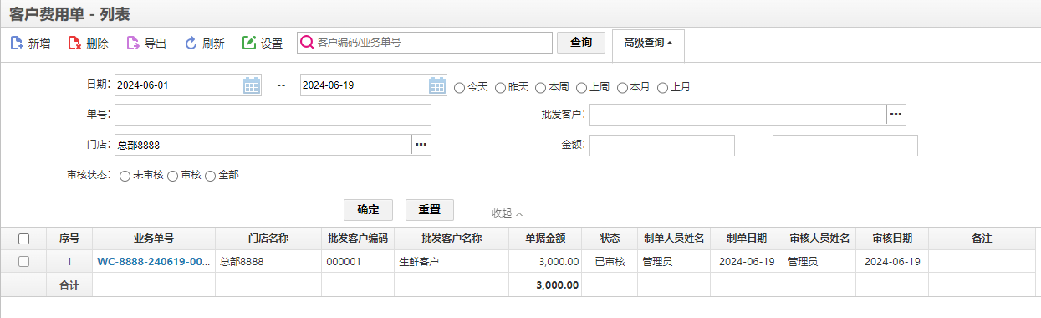Click the 新增 add icon

tap(17, 43)
